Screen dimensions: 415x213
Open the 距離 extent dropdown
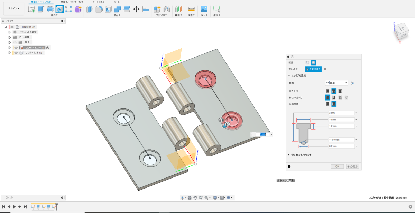pyautogui.click(x=336, y=83)
